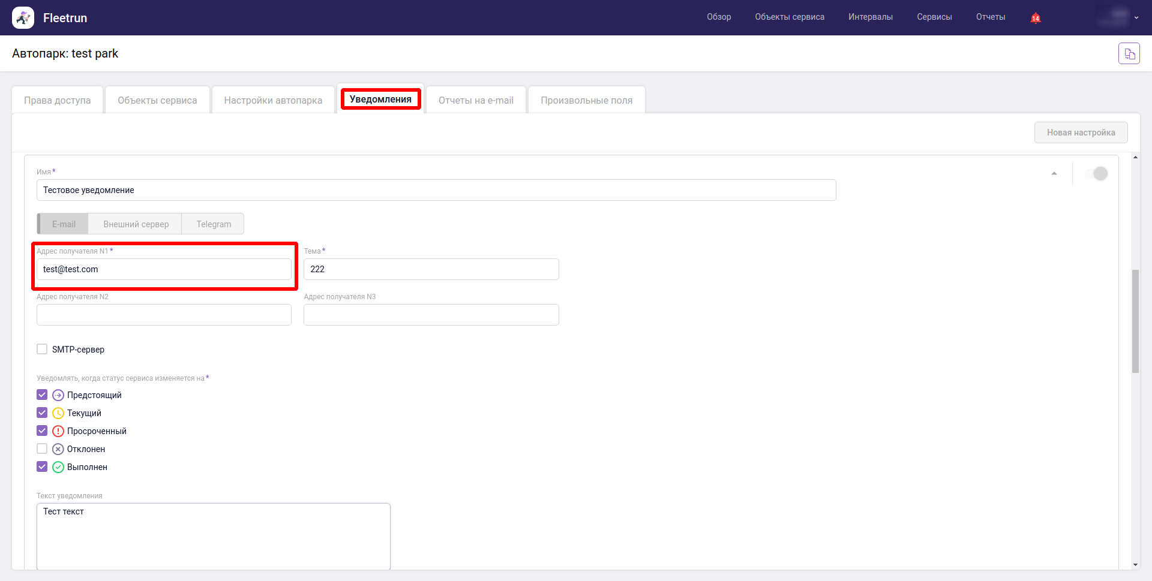Uncheck the Просроченный status checkbox
Screen dimensions: 1152x581
pos(42,431)
